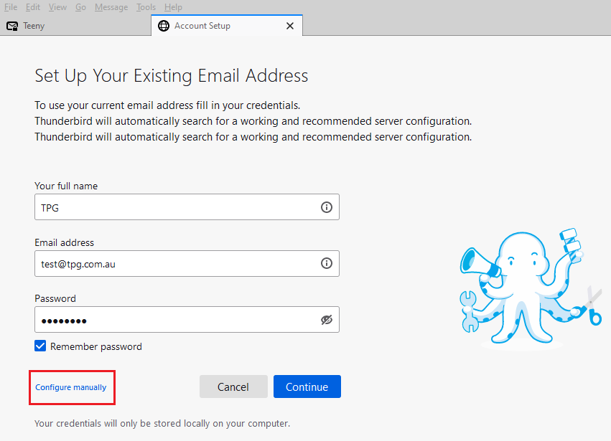Image resolution: width=611 pixels, height=441 pixels.
Task: Open the Help menu
Action: click(x=173, y=6)
